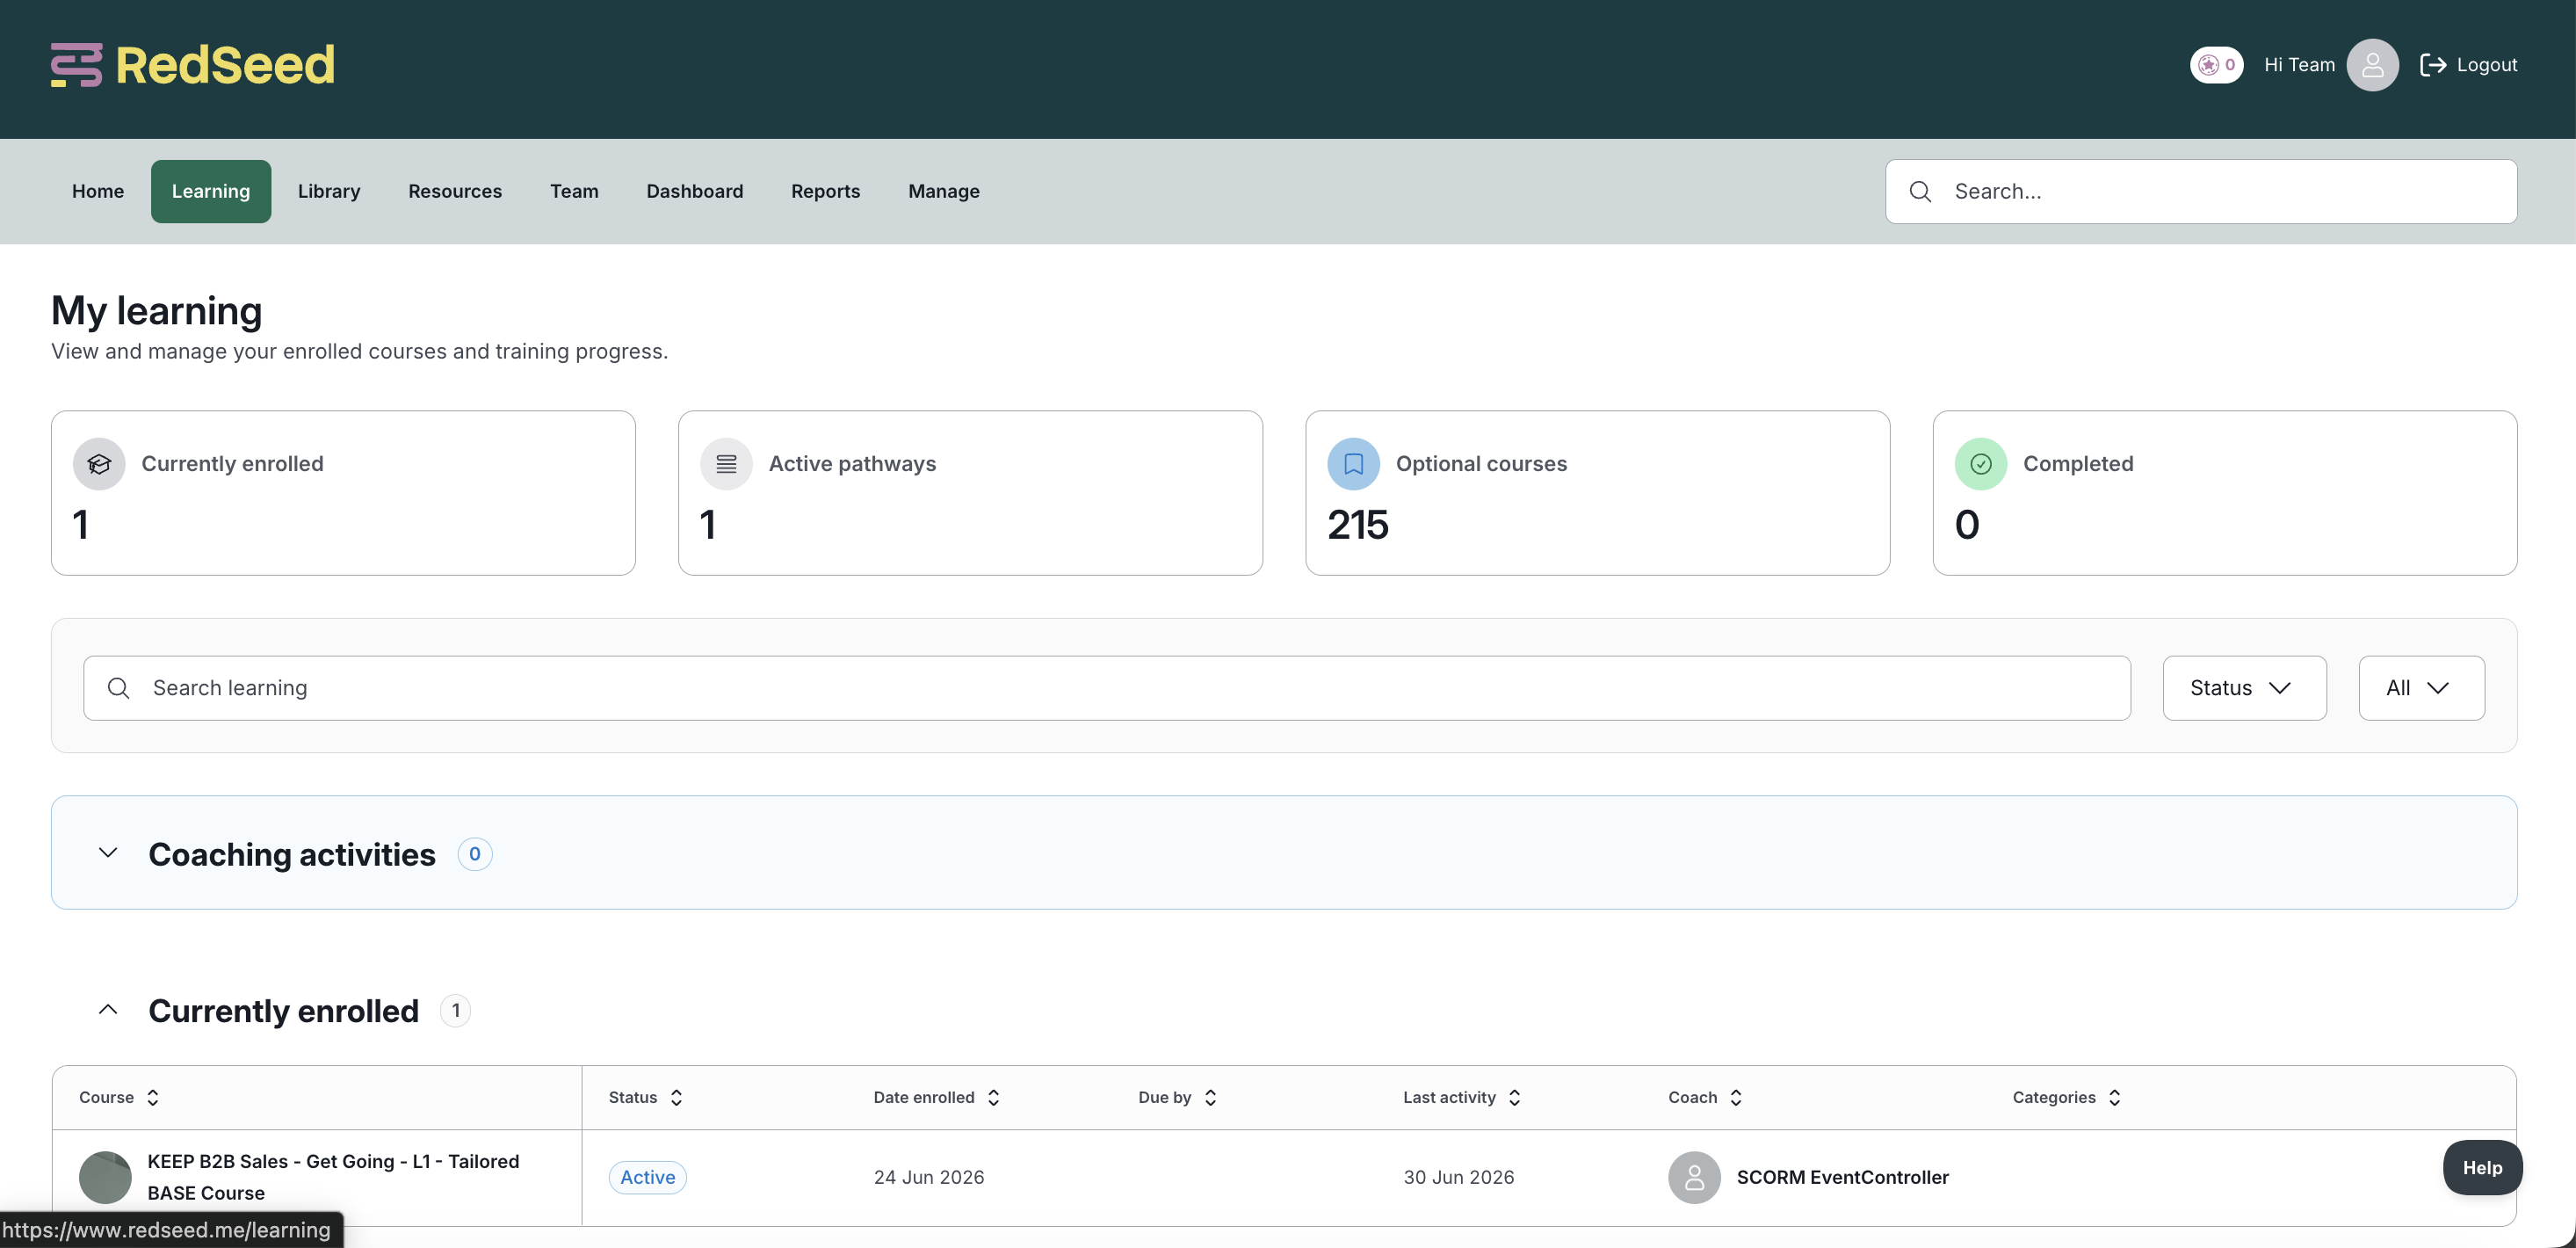2576x1248 pixels.
Task: Open the Status filter dropdown
Action: 2244,688
